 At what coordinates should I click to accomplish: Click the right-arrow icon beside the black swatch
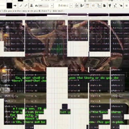pyautogui.click(x=15, y=6)
